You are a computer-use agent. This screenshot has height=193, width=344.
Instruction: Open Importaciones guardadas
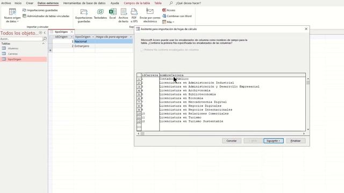coord(40,10)
